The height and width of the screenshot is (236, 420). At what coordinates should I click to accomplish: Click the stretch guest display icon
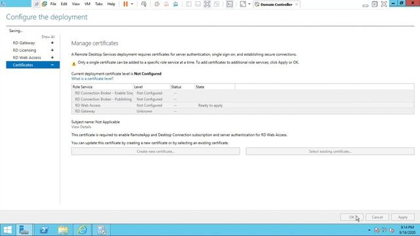point(243,4)
